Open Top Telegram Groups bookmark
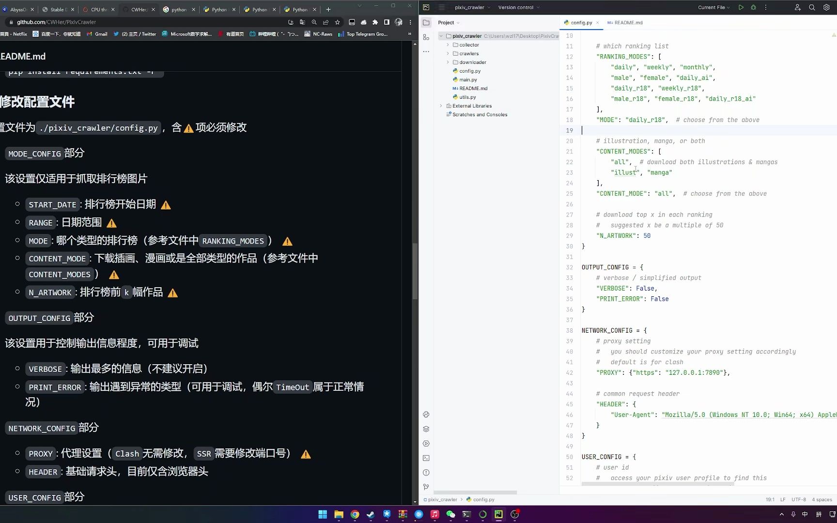 pyautogui.click(x=363, y=34)
